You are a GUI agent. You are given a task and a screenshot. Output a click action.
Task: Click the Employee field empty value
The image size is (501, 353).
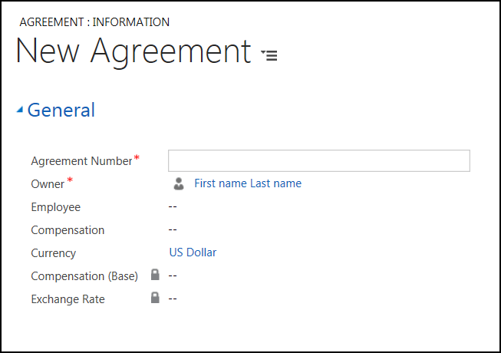173,207
